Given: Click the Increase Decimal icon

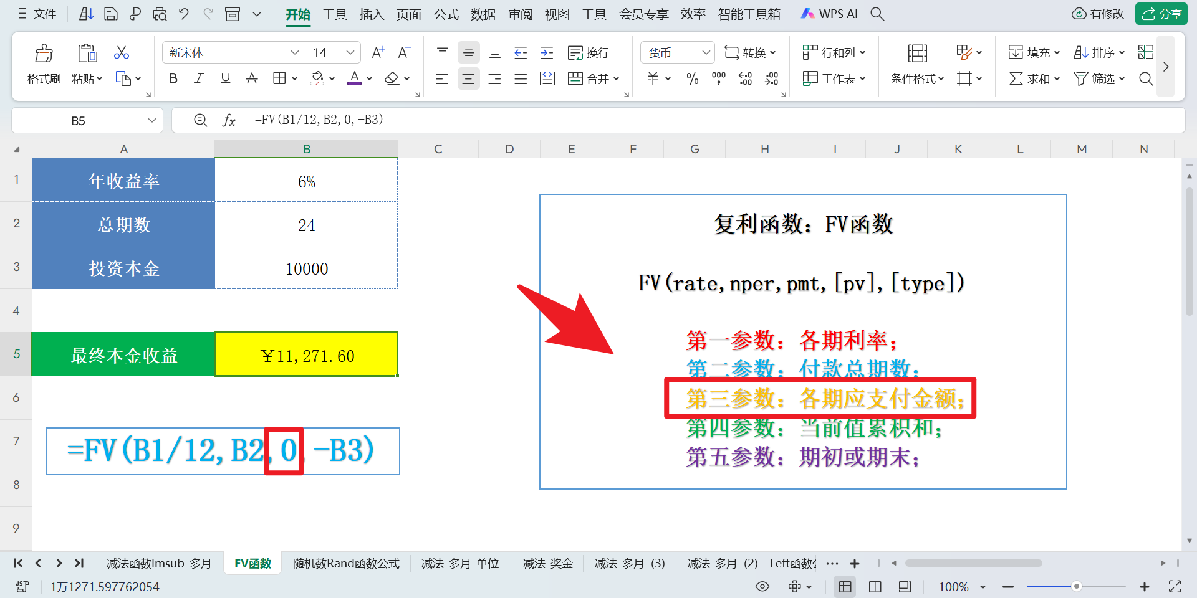Looking at the screenshot, I should coord(745,78).
